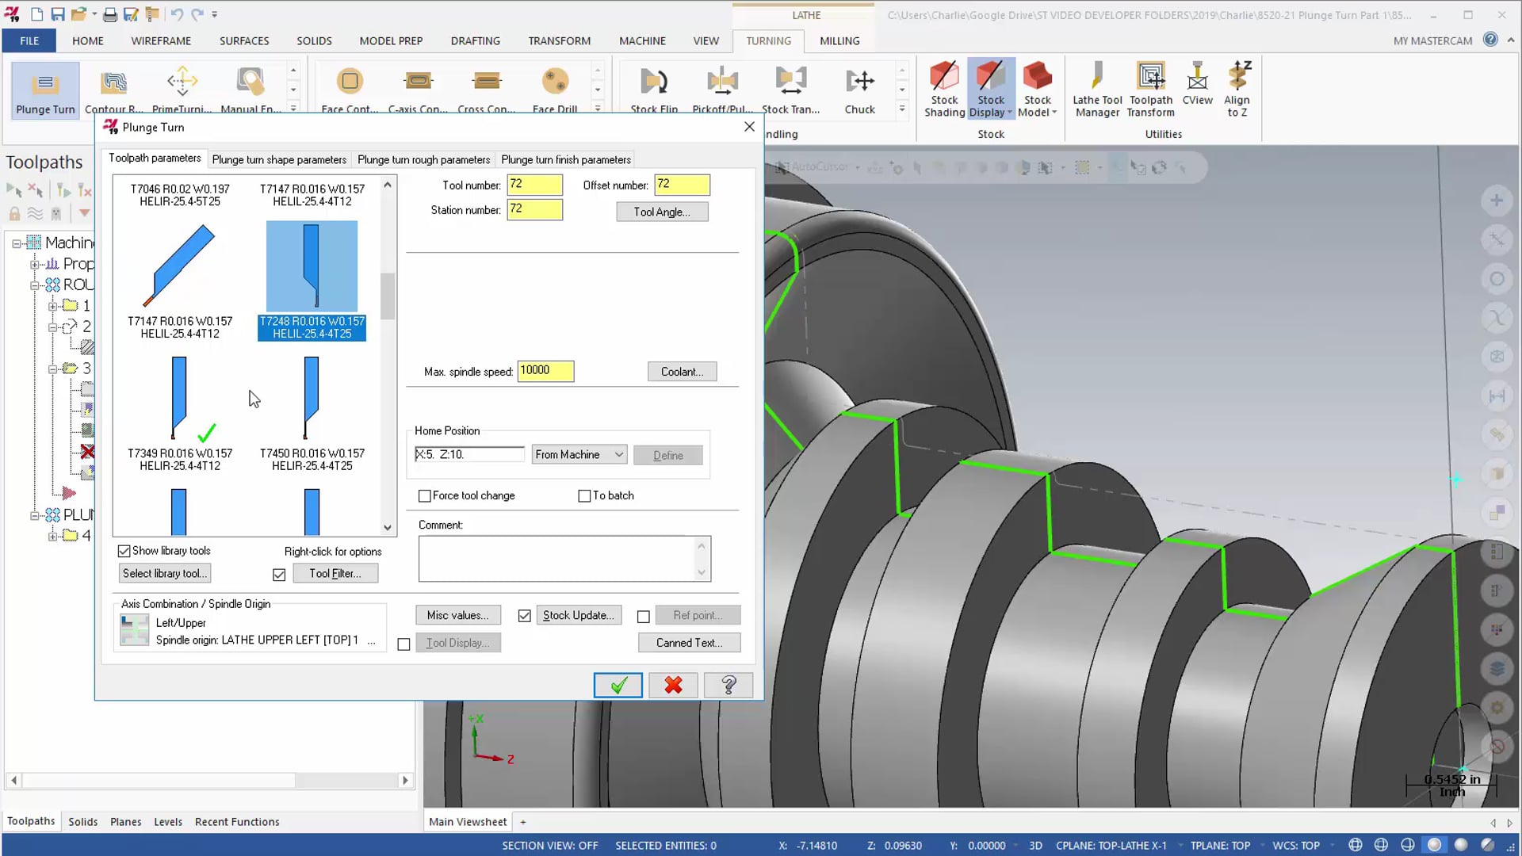Switch to Plunge turn finish parameters tab
This screenshot has width=1522, height=856.
click(565, 159)
